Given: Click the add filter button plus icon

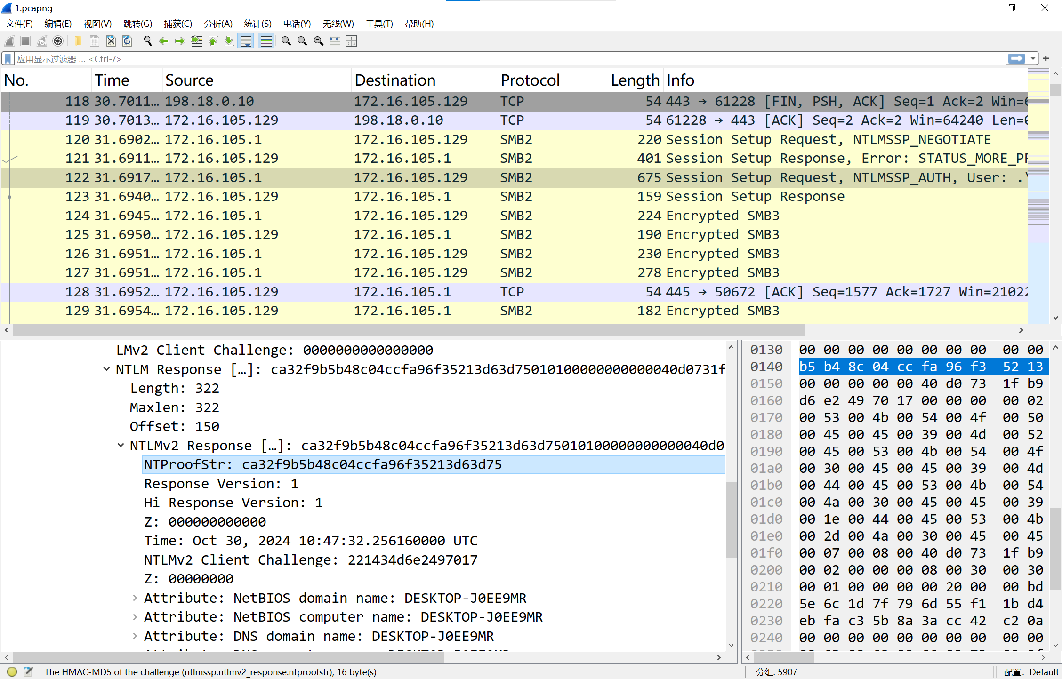Looking at the screenshot, I should (1046, 59).
